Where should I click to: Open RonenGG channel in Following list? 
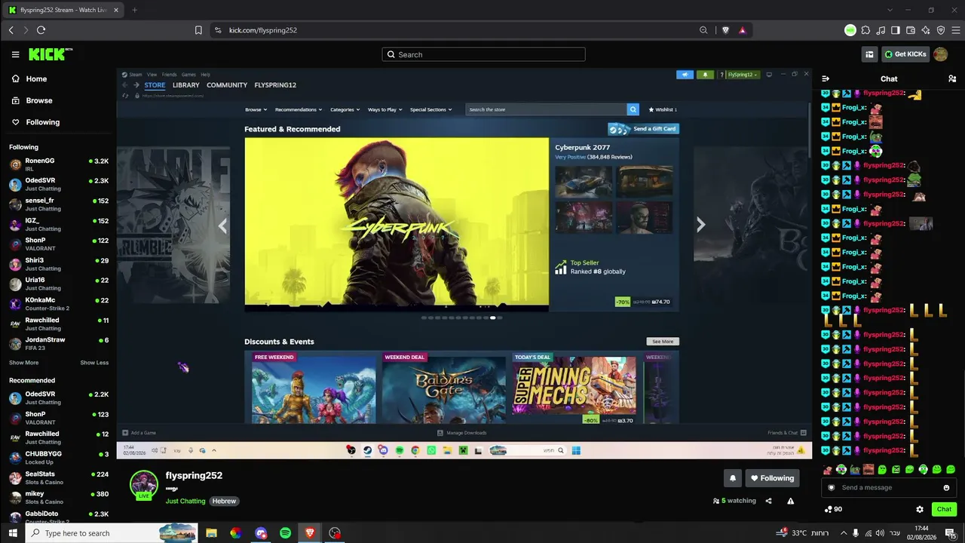click(58, 164)
